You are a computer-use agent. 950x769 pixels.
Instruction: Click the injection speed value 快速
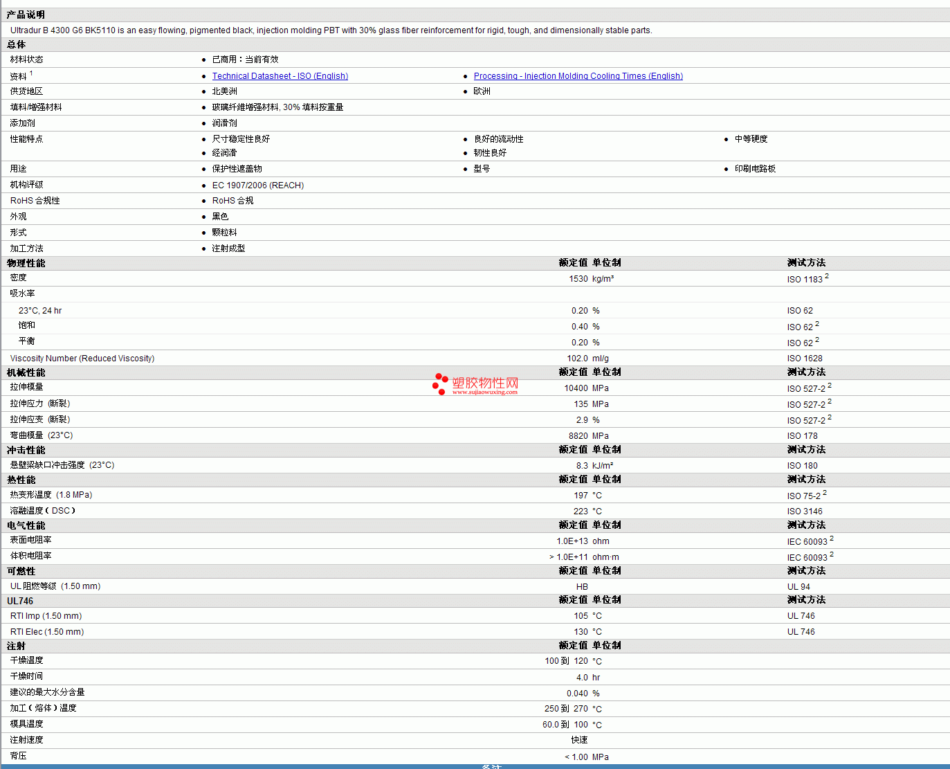[580, 740]
